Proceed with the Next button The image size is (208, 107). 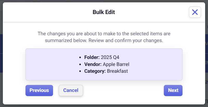[x=173, y=90]
